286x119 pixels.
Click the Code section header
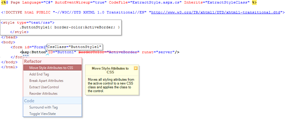(52, 101)
